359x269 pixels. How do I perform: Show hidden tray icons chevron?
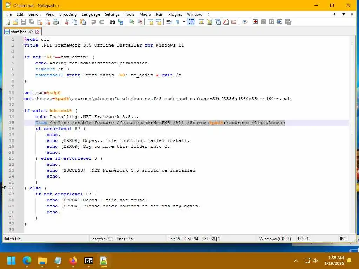(x=296, y=261)
